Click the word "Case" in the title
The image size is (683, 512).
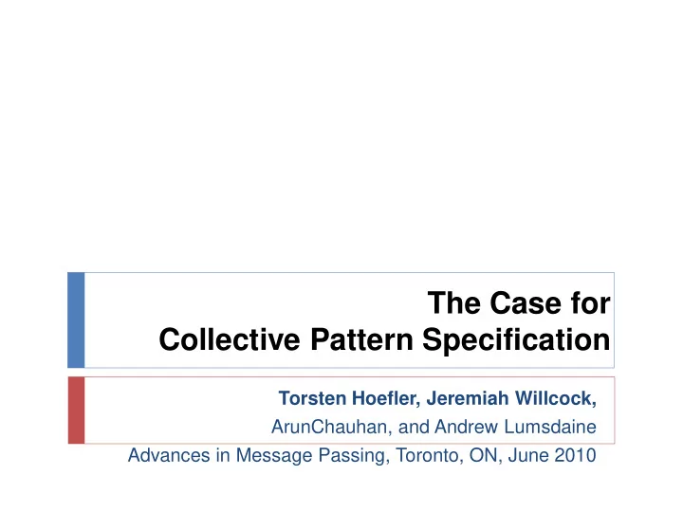526,302
